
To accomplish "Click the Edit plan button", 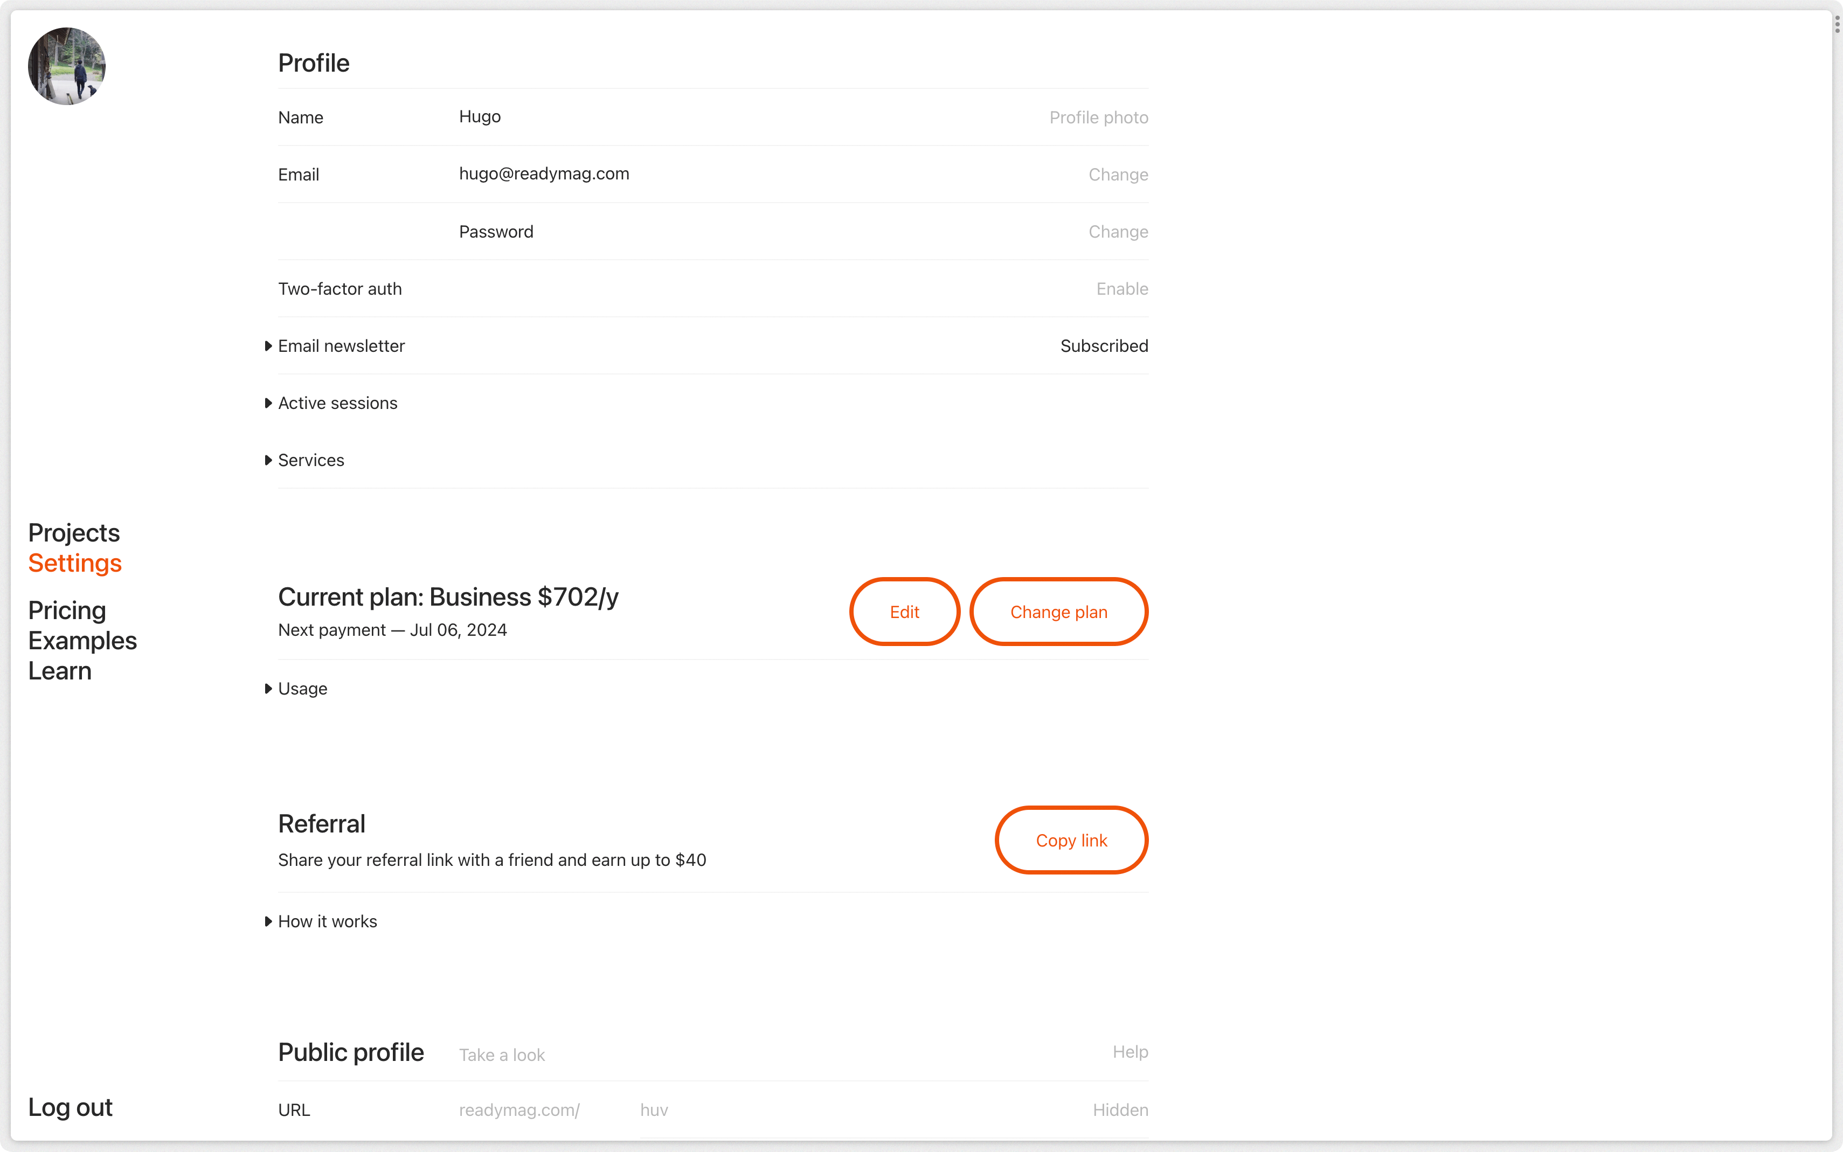I will (904, 612).
